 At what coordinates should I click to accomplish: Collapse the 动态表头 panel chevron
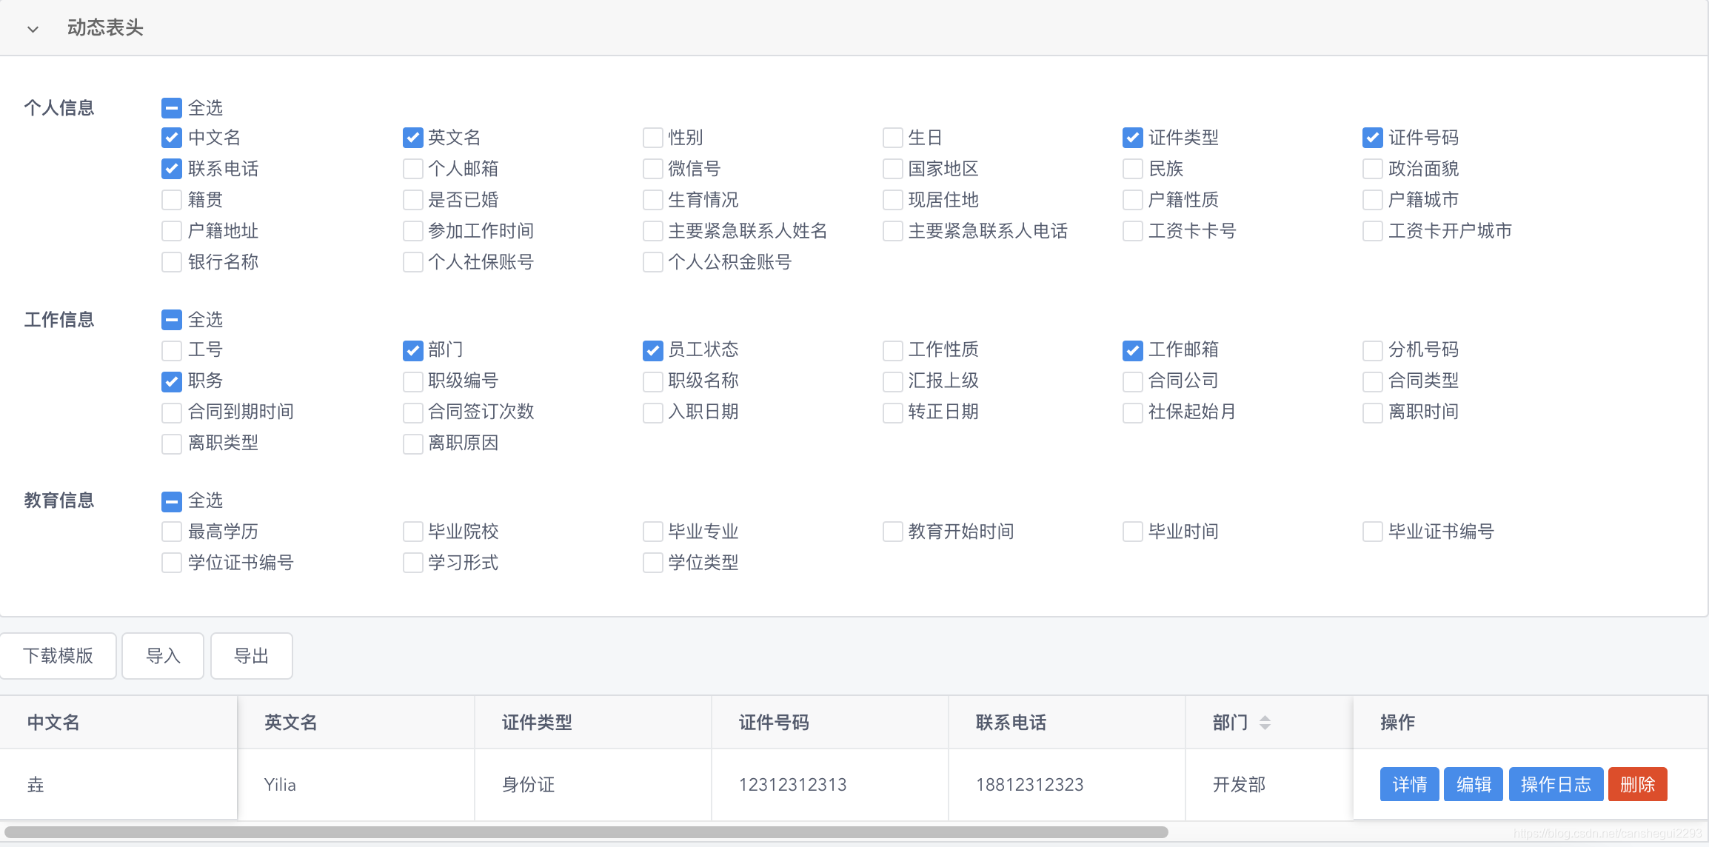coord(33,29)
